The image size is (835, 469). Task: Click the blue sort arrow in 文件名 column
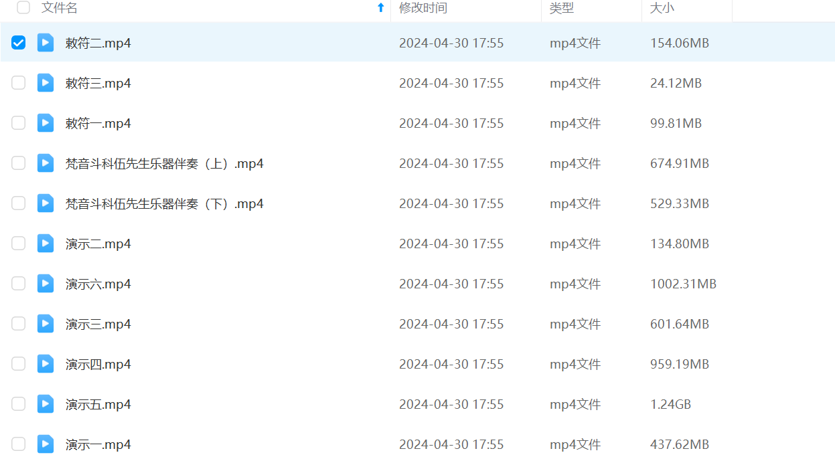[x=380, y=8]
